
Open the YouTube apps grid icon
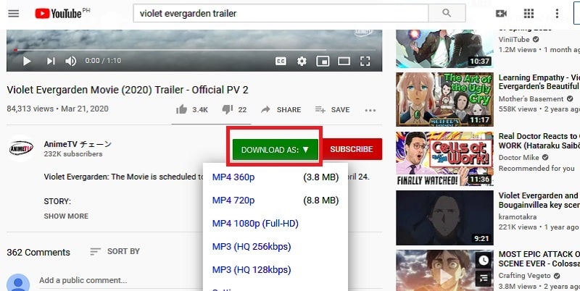pyautogui.click(x=529, y=13)
